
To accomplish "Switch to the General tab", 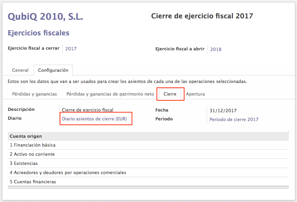I will tap(20, 70).
